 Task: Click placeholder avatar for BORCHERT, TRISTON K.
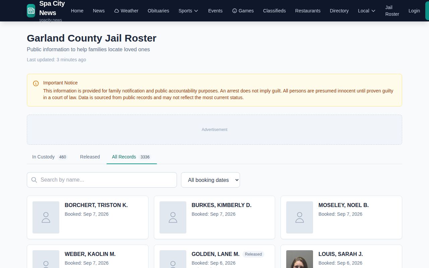[x=46, y=217]
